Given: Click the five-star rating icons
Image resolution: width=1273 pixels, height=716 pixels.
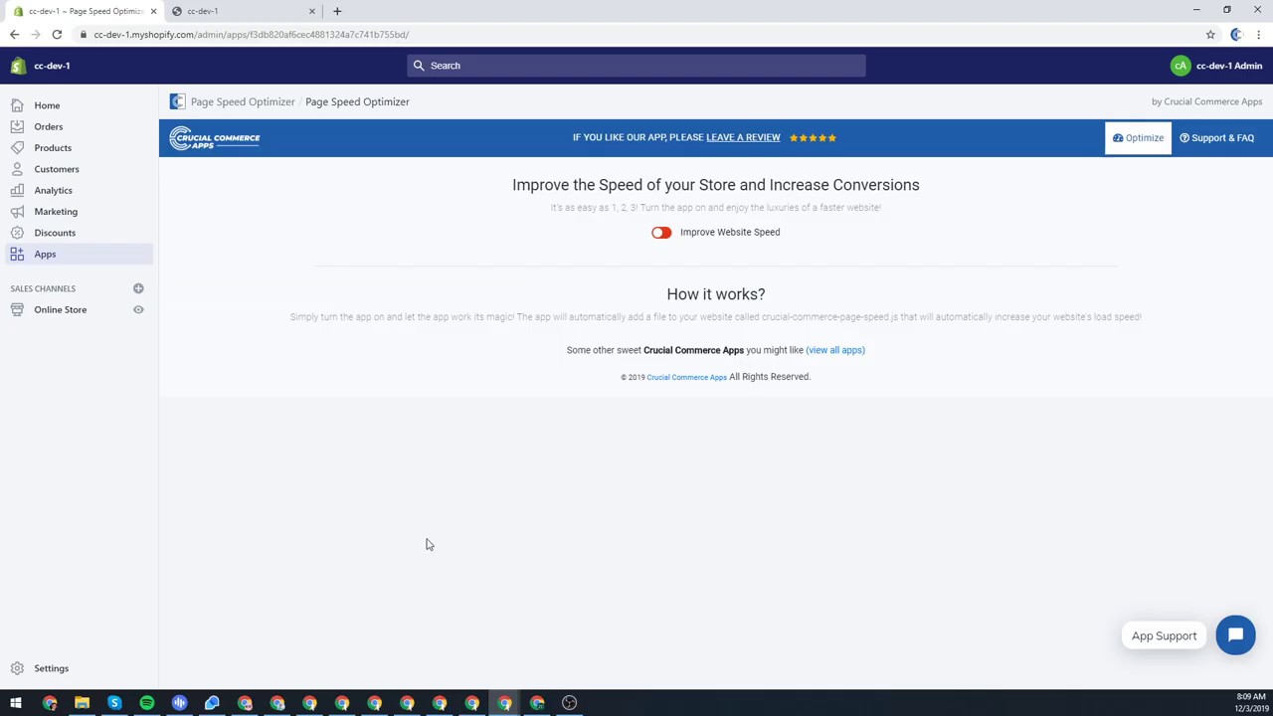Looking at the screenshot, I should [813, 137].
